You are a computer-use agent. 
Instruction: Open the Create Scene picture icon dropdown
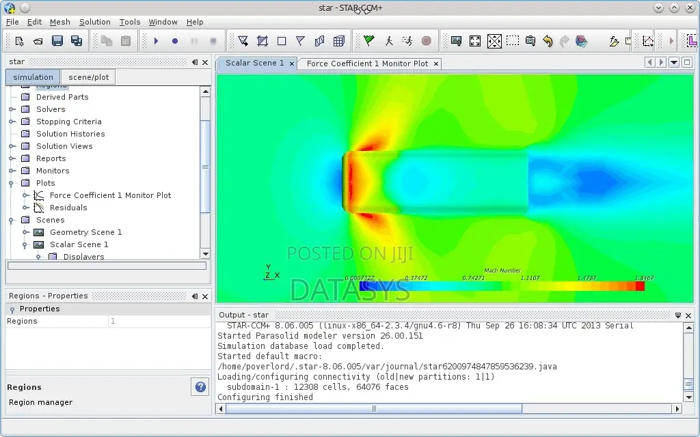(456, 41)
